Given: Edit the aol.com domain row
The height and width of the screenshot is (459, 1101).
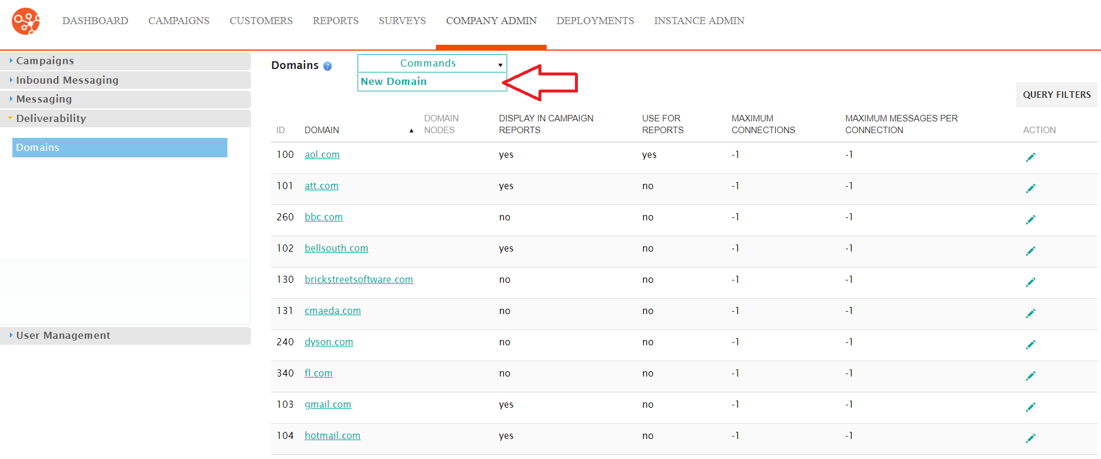Looking at the screenshot, I should coord(1030,157).
